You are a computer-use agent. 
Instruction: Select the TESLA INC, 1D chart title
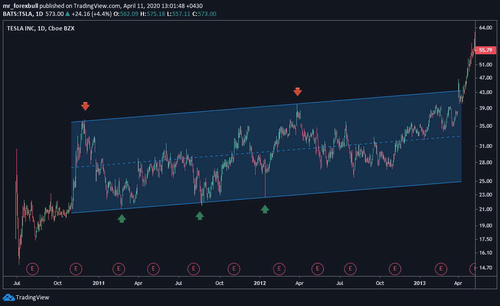click(x=40, y=28)
